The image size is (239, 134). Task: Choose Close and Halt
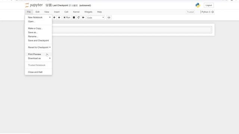click(x=38, y=72)
